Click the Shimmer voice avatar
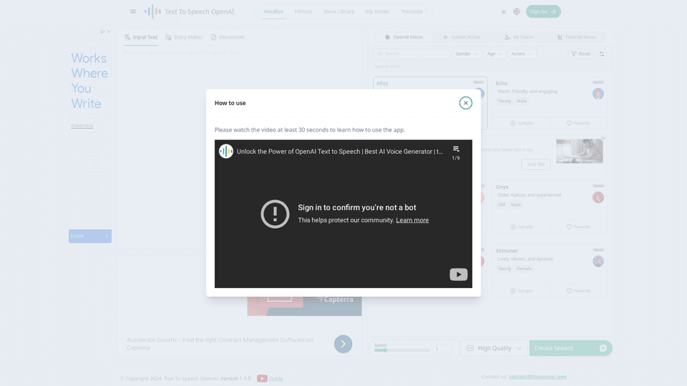 click(598, 262)
